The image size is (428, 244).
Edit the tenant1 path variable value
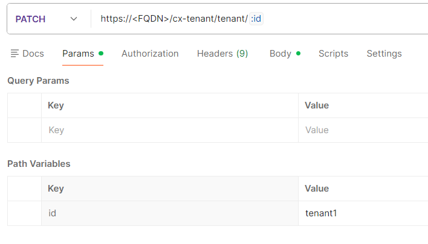[x=363, y=213]
